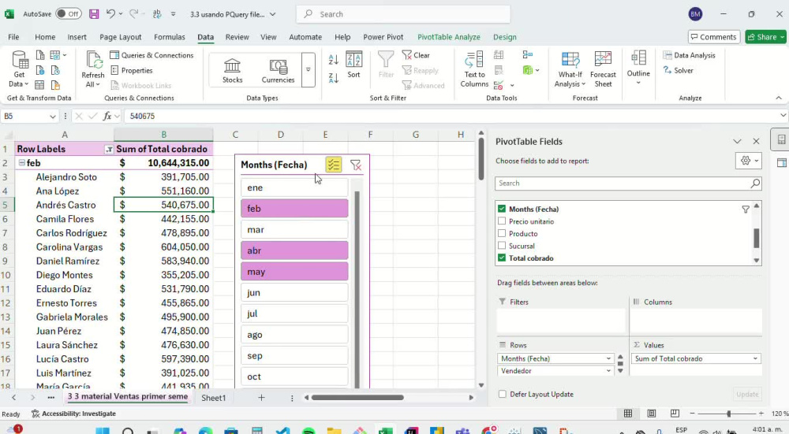The height and width of the screenshot is (434, 789).
Task: Open the File menu
Action: pyautogui.click(x=13, y=37)
